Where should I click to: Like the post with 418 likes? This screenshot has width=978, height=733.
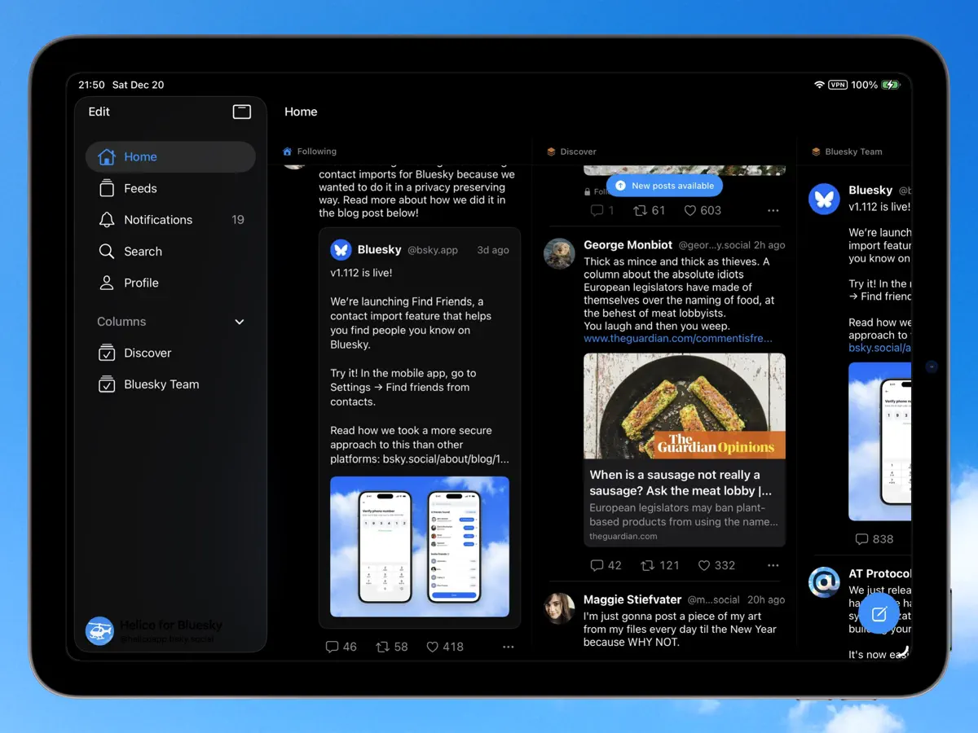445,647
